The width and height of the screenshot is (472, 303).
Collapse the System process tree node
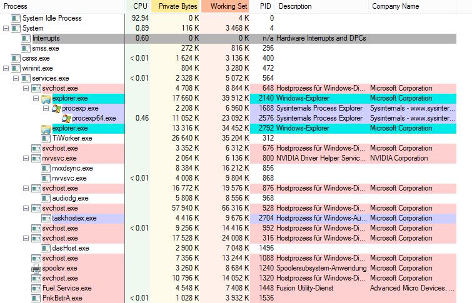click(6, 28)
